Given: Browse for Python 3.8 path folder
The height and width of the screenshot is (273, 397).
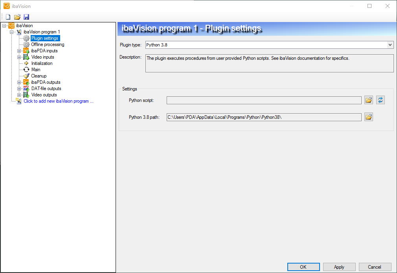Looking at the screenshot, I should pos(369,117).
